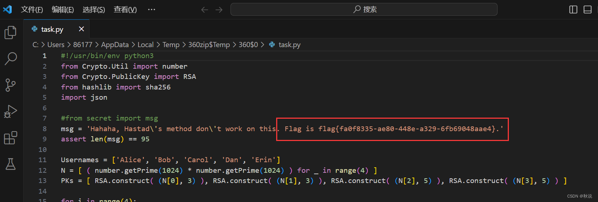Click the Local breadcrumb segment

tap(145, 45)
